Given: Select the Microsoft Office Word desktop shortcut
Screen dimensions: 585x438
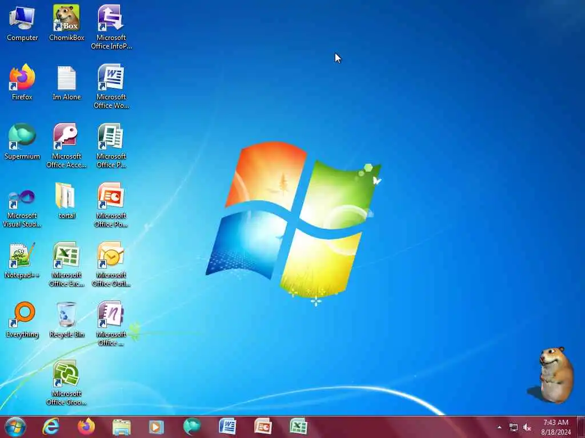Looking at the screenshot, I should [x=111, y=87].
